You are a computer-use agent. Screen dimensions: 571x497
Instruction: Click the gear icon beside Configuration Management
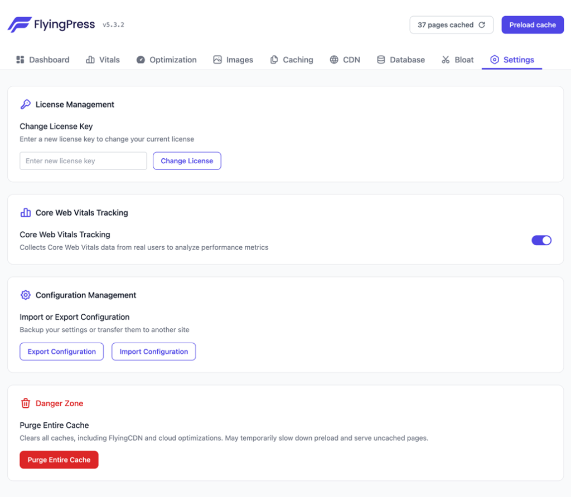tap(26, 295)
